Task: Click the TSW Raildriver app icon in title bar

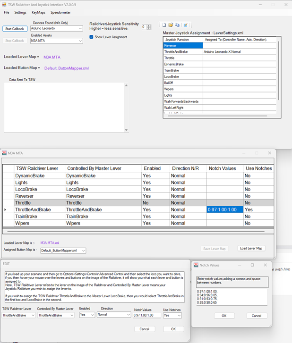Action: (x=4, y=5)
